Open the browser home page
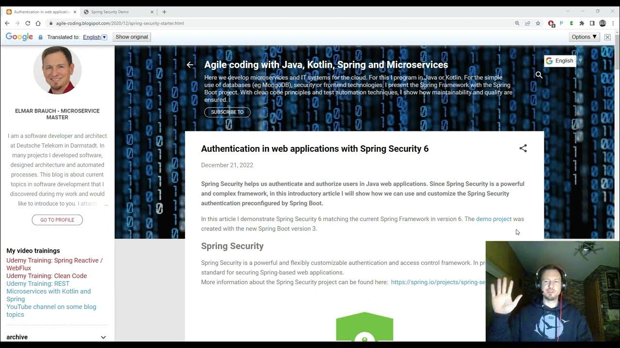The width and height of the screenshot is (620, 348). pyautogui.click(x=38, y=23)
